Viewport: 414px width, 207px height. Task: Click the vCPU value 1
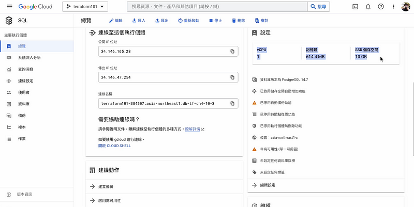[258, 57]
